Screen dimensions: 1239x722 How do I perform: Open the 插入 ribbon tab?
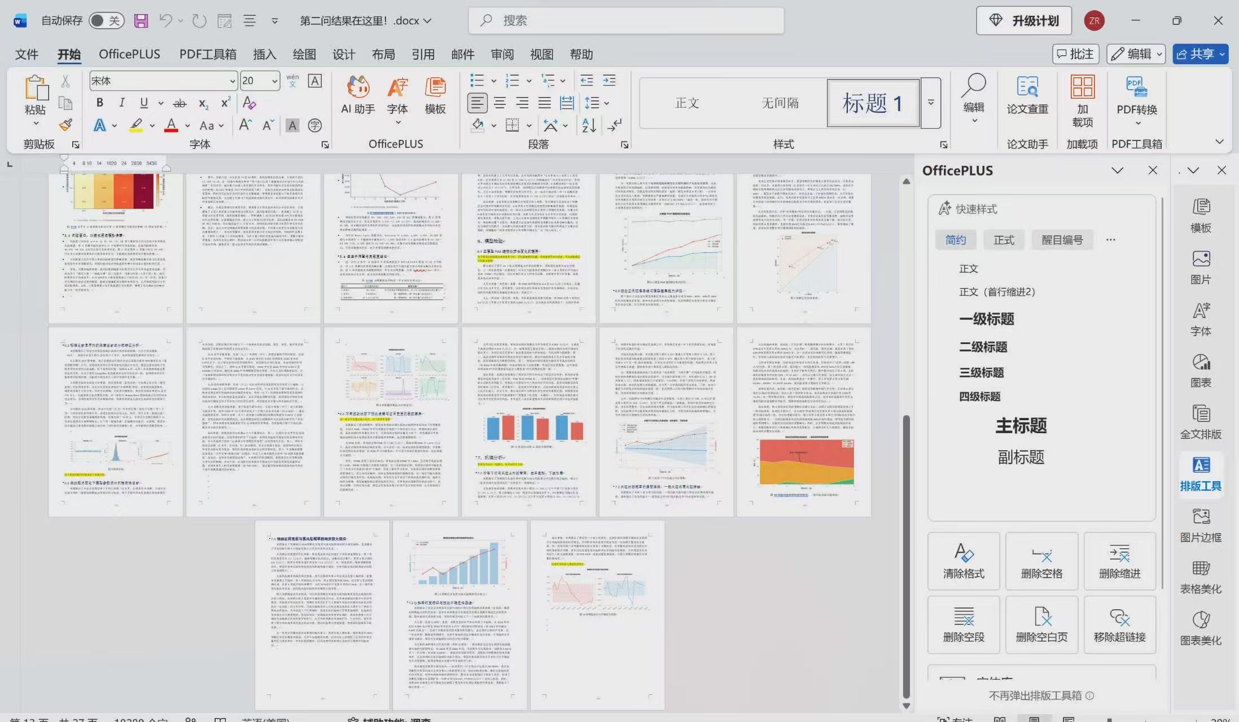tap(264, 54)
